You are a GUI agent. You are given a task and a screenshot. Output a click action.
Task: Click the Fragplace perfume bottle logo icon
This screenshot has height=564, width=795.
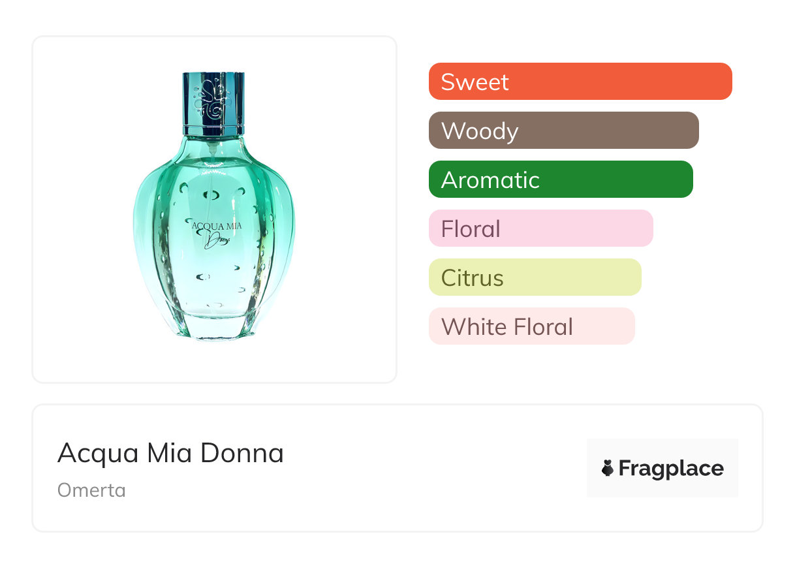[608, 468]
